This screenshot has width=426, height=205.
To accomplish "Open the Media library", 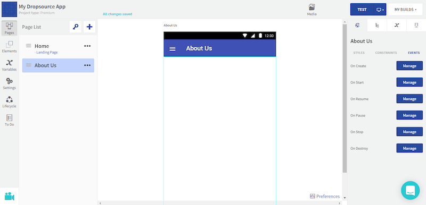I will [x=312, y=10].
